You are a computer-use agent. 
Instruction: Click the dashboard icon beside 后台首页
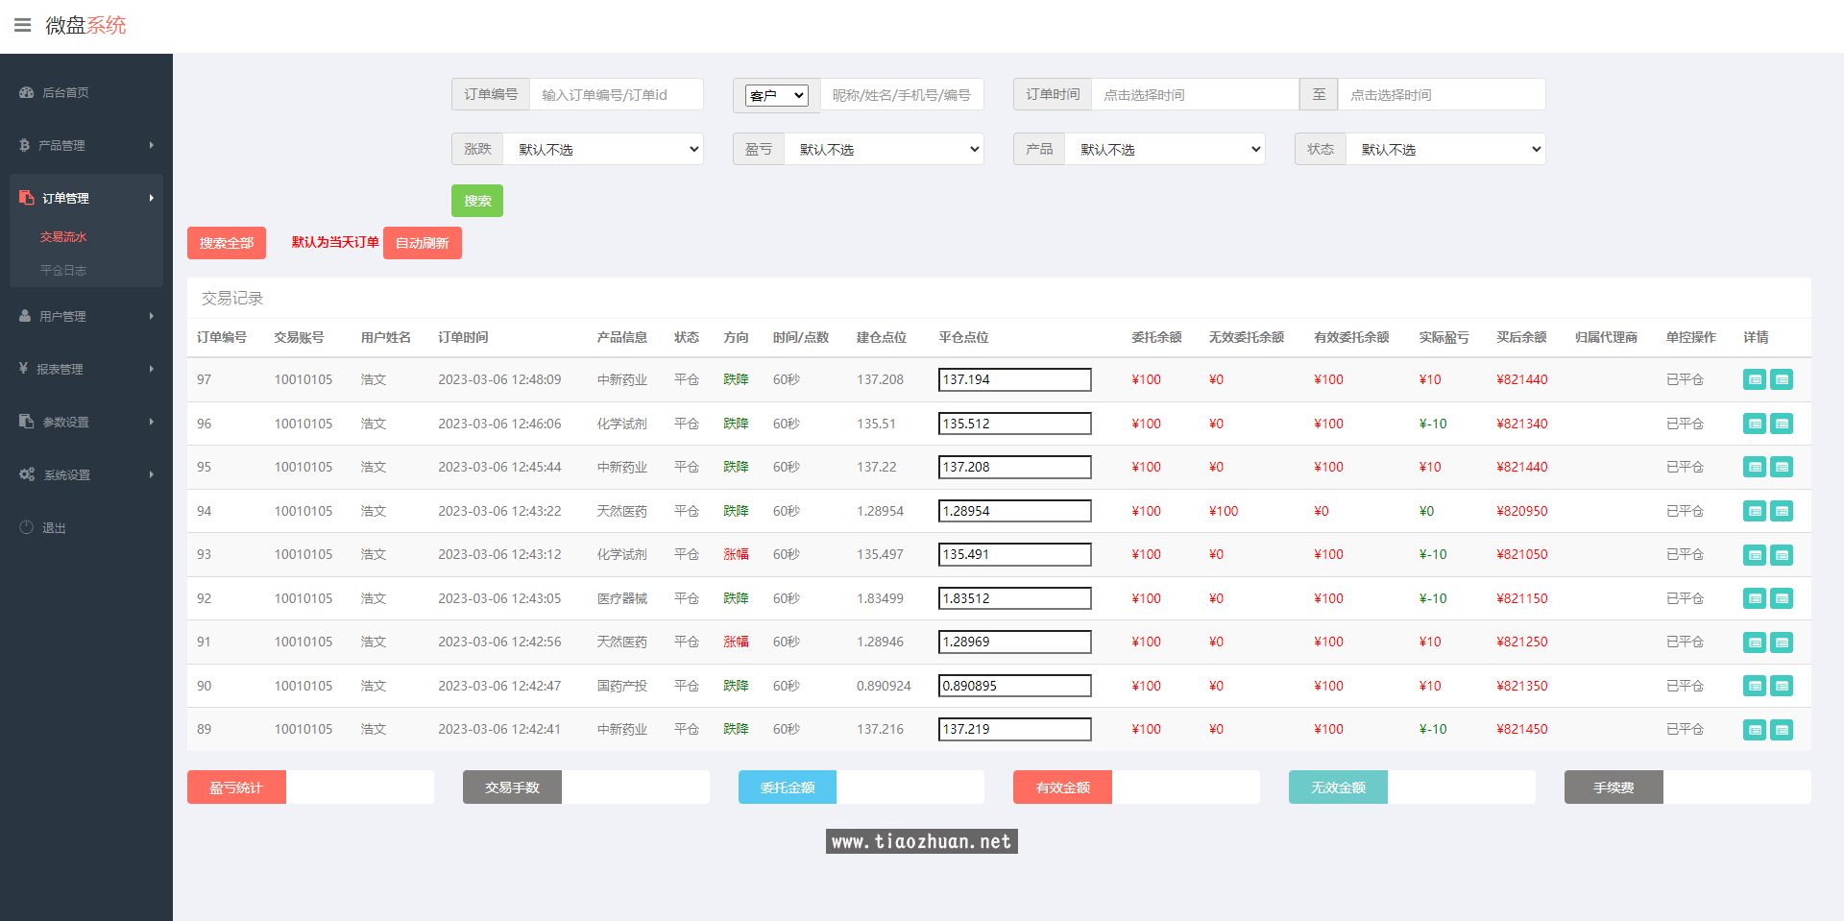tap(26, 93)
